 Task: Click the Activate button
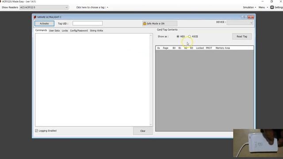coord(44,23)
